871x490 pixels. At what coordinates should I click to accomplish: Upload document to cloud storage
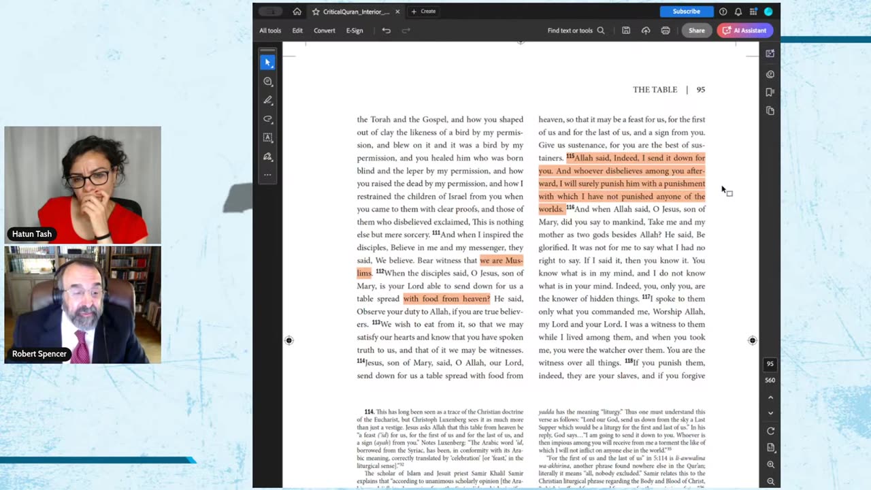point(646,31)
